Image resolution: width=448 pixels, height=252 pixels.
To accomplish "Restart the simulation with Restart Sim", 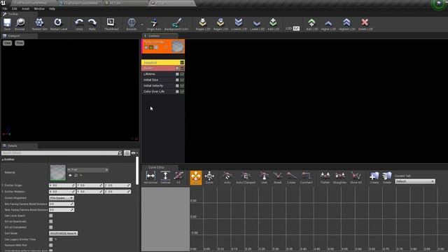I will [x=39, y=24].
